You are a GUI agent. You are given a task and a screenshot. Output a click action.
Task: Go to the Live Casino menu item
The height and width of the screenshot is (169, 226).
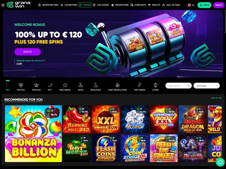pyautogui.click(x=101, y=5)
